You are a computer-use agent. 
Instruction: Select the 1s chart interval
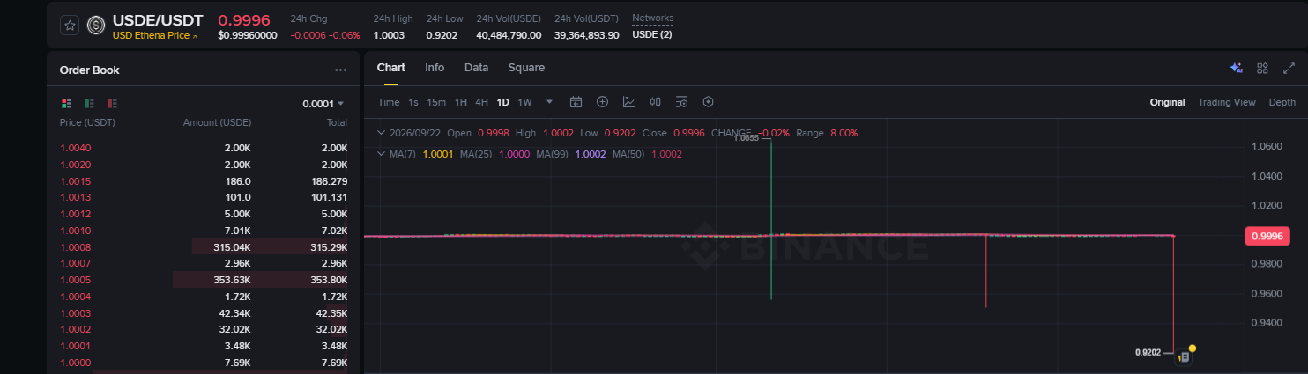pos(413,102)
